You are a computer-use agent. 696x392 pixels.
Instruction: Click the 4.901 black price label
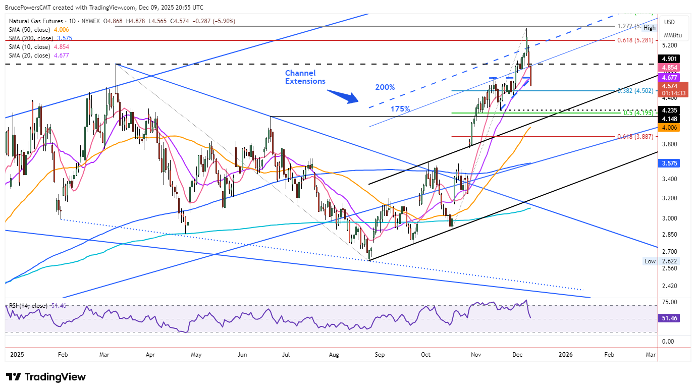(670, 59)
